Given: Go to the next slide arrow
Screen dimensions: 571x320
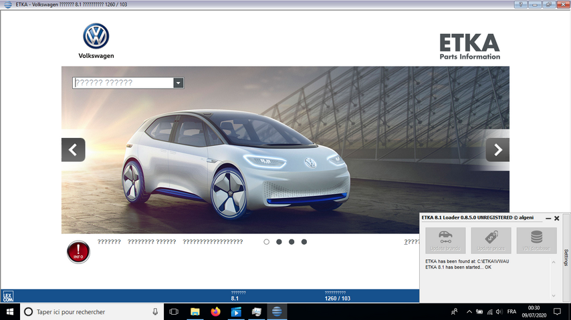Looking at the screenshot, I should [x=497, y=149].
